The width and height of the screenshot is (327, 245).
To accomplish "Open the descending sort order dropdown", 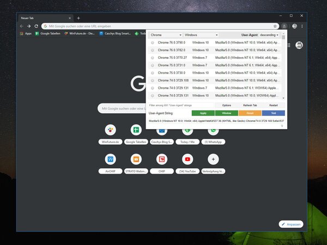I will click(269, 35).
